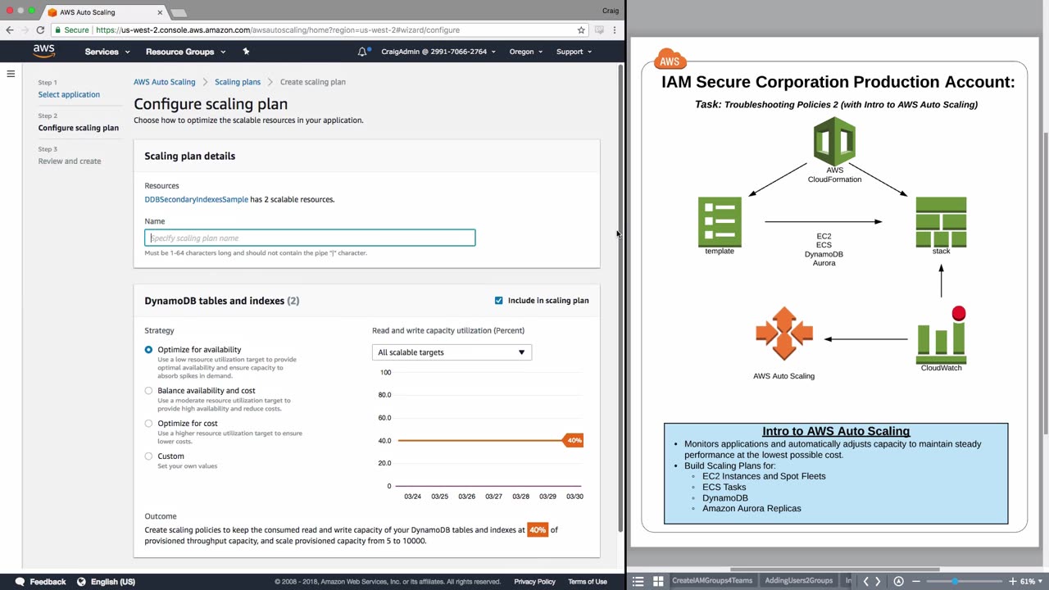Screen dimensions: 1049x590
Task: Zoom out the diagram with minus
Action: coord(916,581)
